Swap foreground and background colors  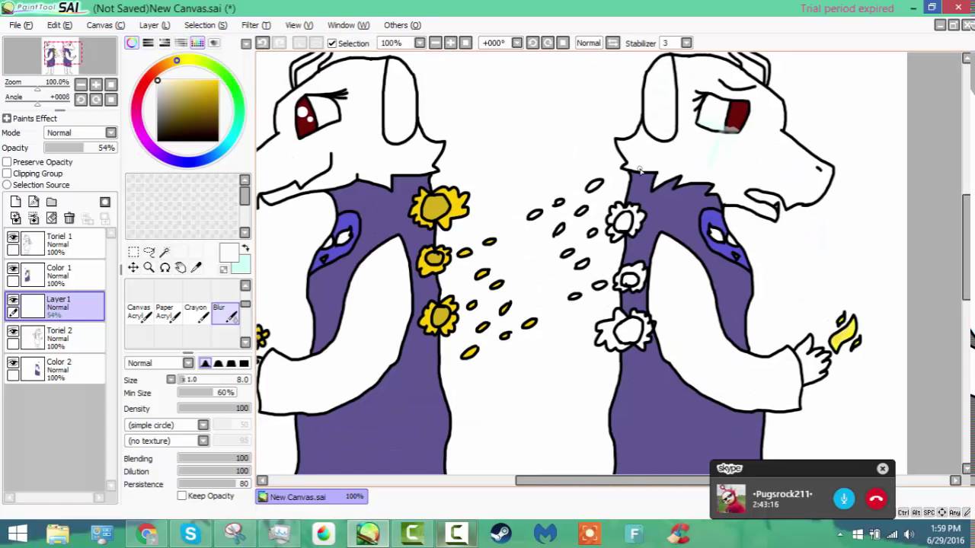point(245,249)
